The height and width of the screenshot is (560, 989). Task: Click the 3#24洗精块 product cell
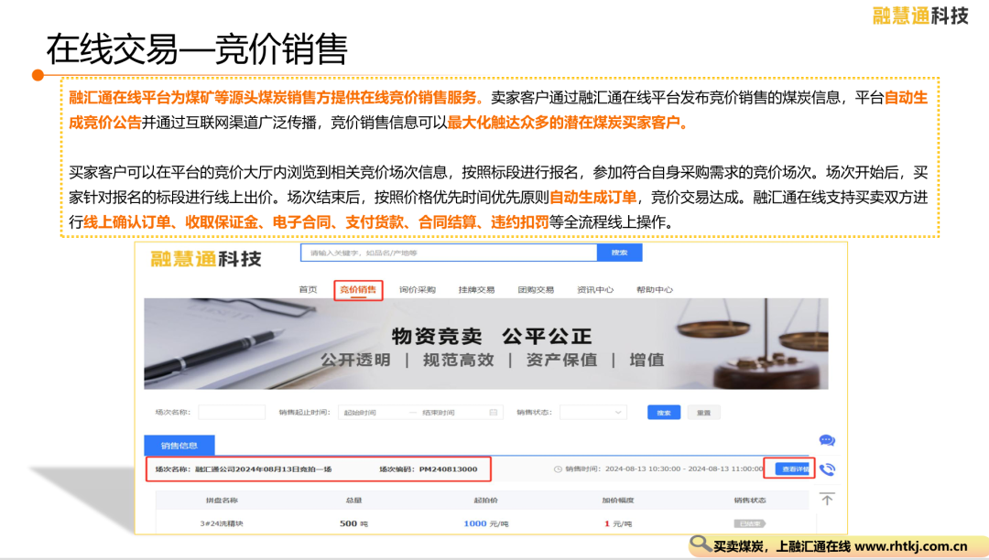222,523
